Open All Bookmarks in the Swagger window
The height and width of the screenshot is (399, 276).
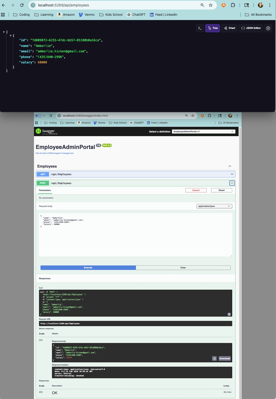[x=228, y=123]
